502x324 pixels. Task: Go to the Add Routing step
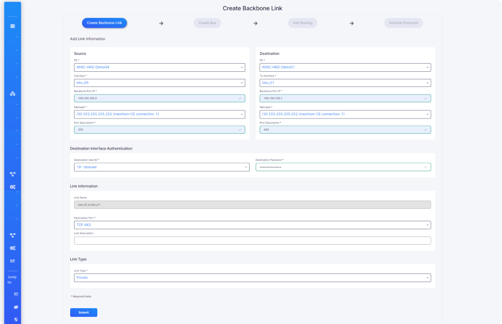pos(302,23)
